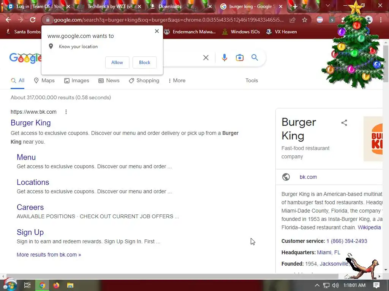Click the Jacksonville founded link
Image resolution: width=389 pixels, height=291 pixels.
coord(334,264)
